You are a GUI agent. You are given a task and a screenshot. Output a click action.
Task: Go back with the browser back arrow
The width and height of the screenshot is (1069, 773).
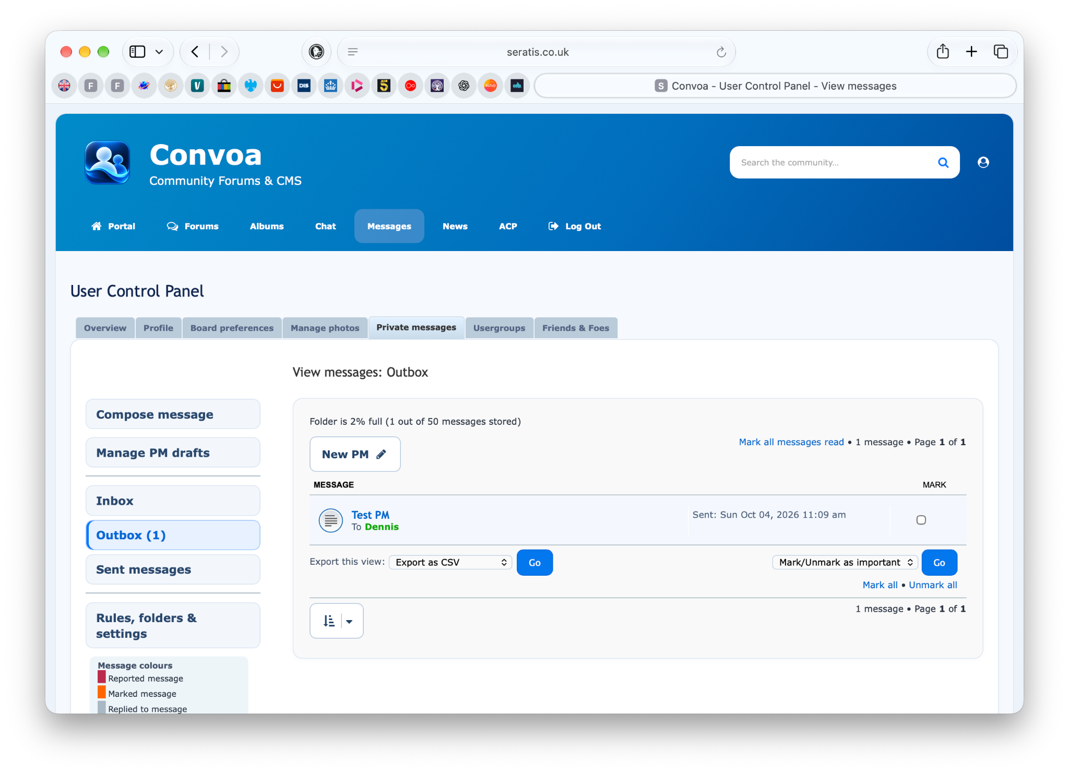195,52
